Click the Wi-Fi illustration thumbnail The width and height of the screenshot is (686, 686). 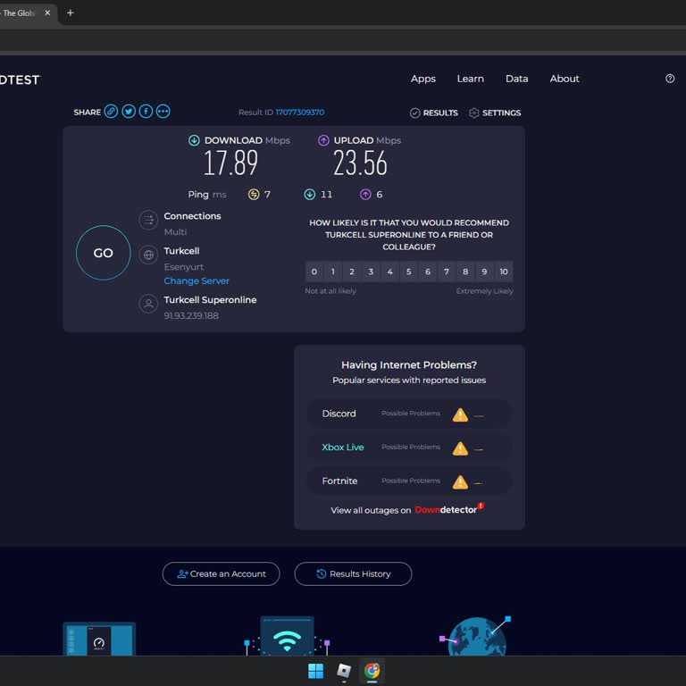(287, 637)
